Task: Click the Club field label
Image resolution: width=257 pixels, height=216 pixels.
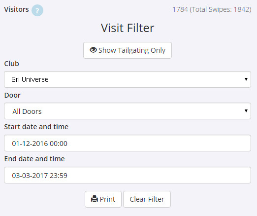Action: pos(11,64)
